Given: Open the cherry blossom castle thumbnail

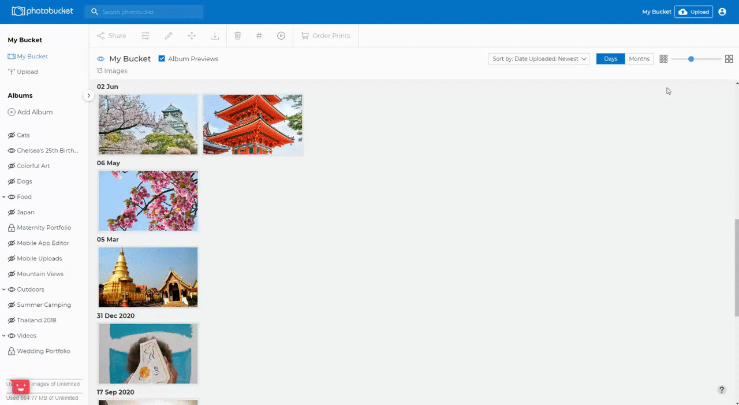Looking at the screenshot, I should (148, 125).
